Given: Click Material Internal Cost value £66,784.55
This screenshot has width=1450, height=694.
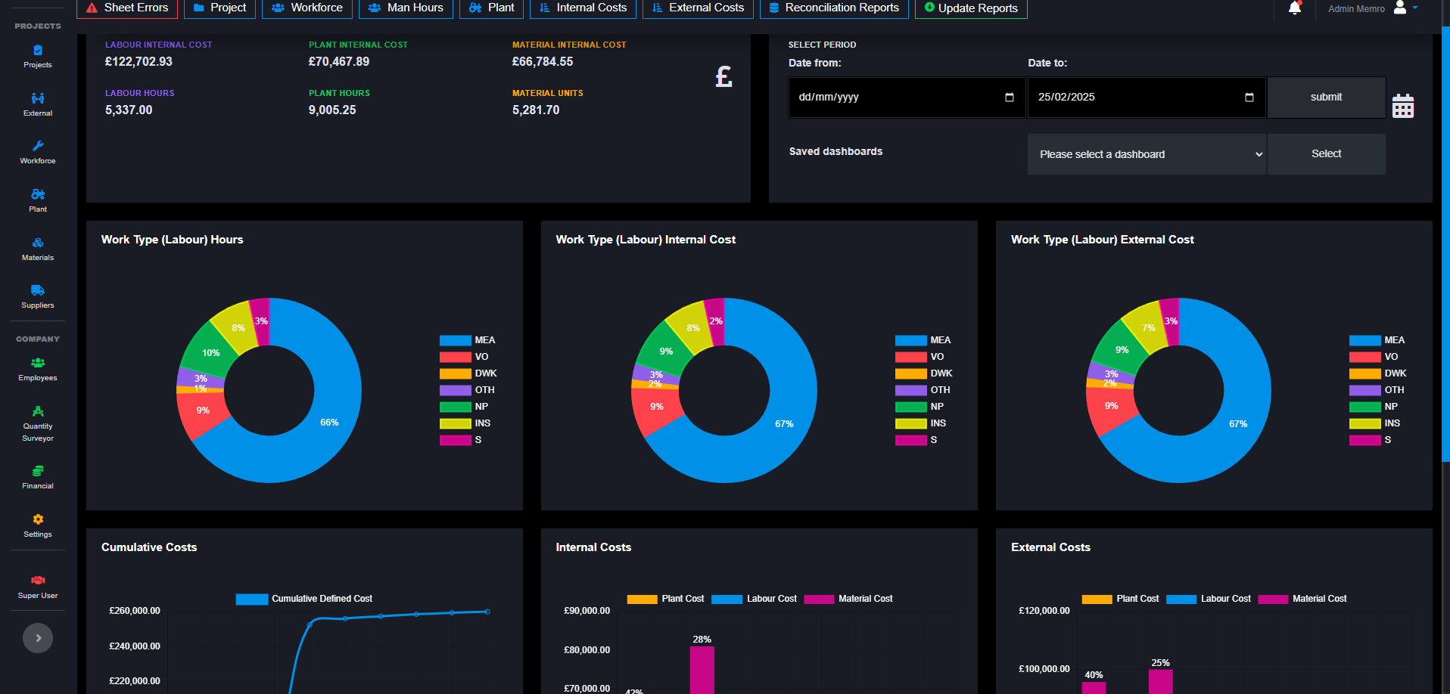Looking at the screenshot, I should point(543,62).
